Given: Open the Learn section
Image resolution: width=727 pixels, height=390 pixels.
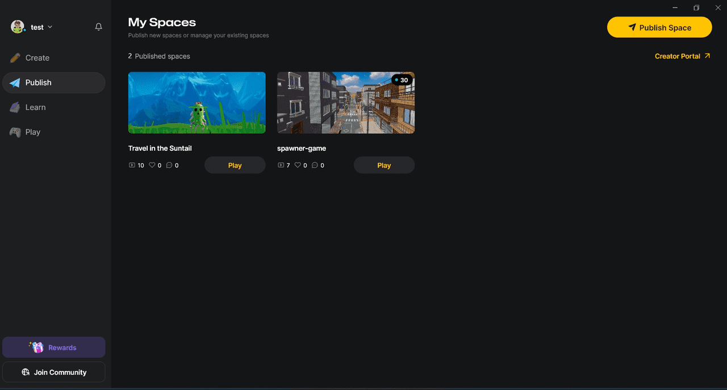Looking at the screenshot, I should [x=36, y=107].
